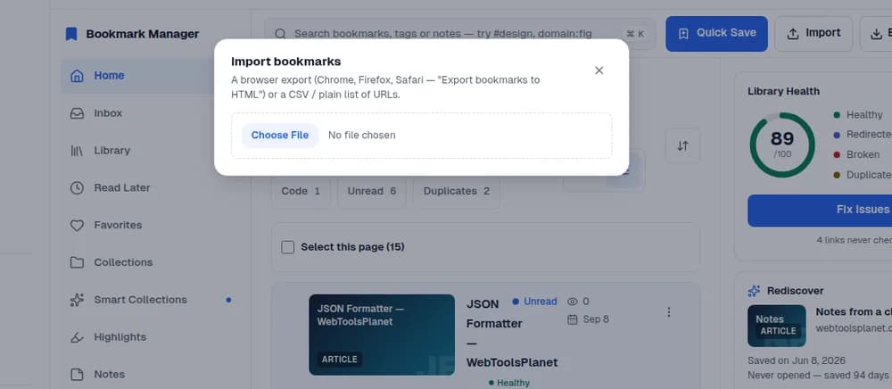
Task: Click the Highlights marker icon
Action: click(77, 337)
